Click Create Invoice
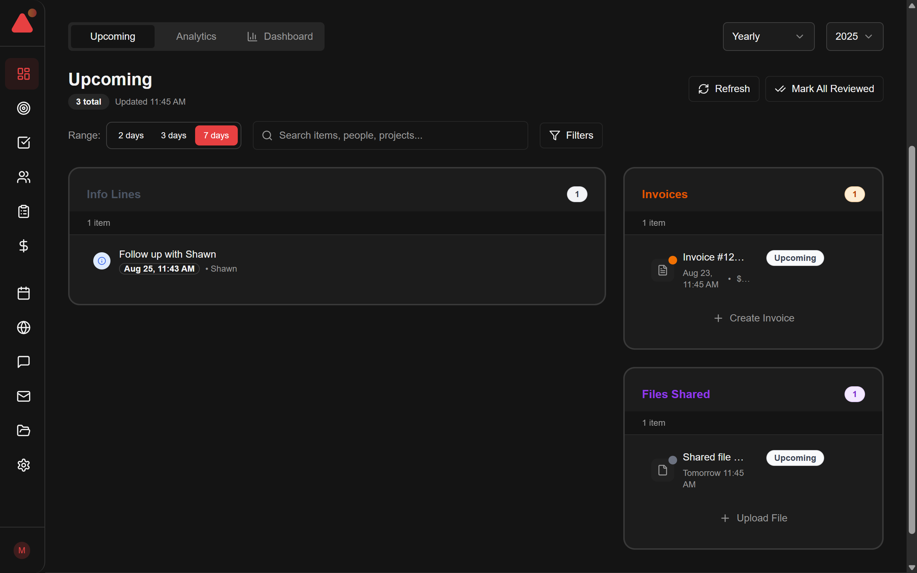This screenshot has width=917, height=573. pyautogui.click(x=753, y=318)
